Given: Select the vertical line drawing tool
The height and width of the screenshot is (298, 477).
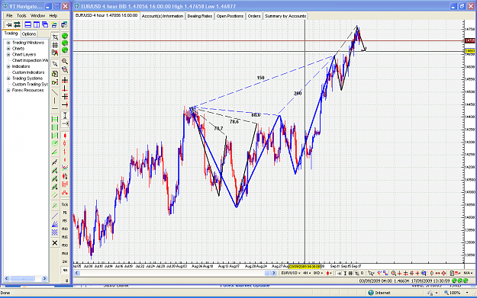Looking at the screenshot, I should click(55, 101).
